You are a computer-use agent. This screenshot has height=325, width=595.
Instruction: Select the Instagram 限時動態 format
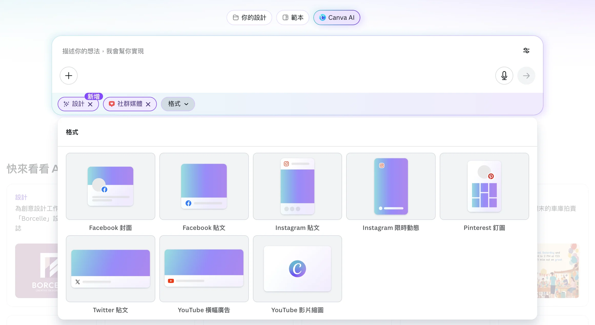point(391,187)
